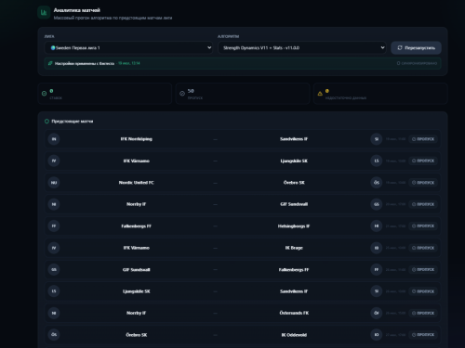The width and height of the screenshot is (465, 348).
Task: Select the skip count circle-slash icon
Action: [x=182, y=94]
